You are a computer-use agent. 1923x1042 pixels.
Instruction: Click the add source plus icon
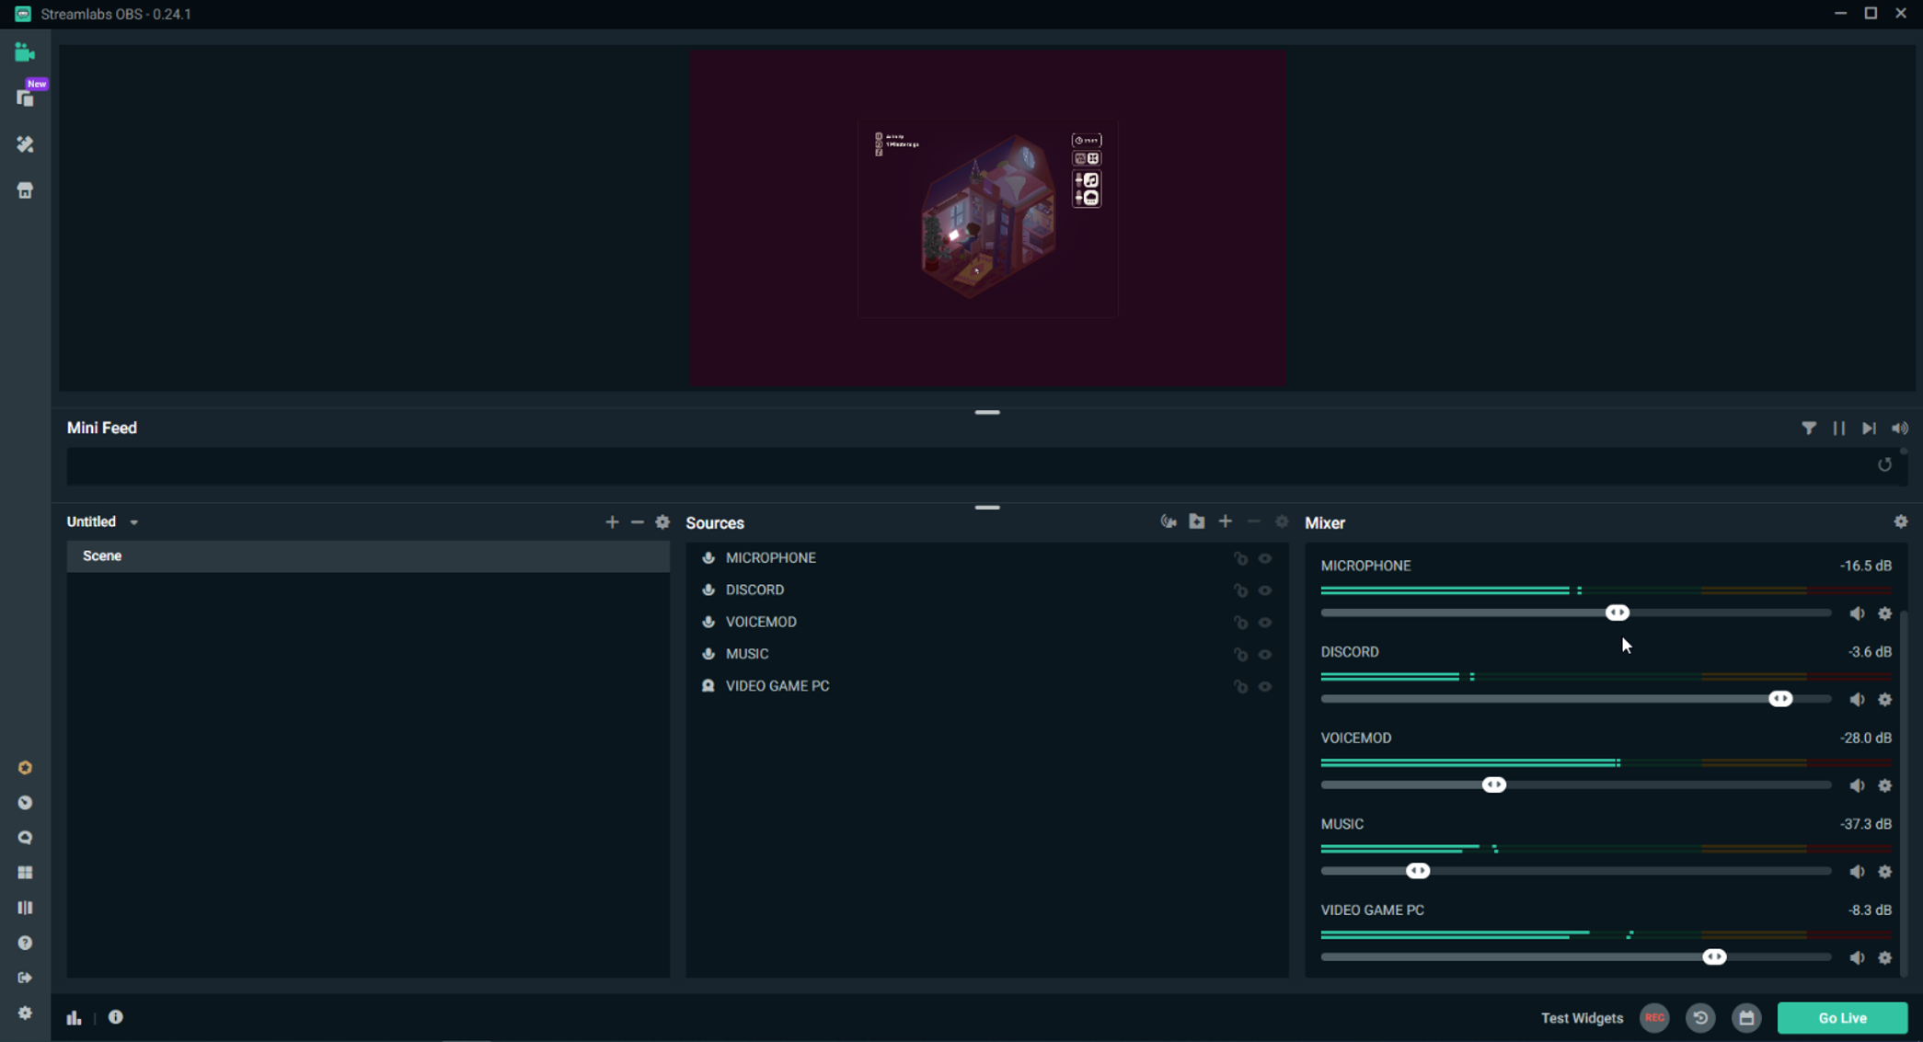coord(1225,521)
